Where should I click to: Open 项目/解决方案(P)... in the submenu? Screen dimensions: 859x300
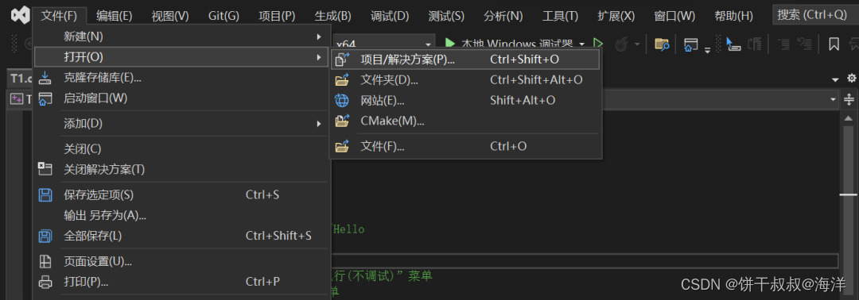point(465,59)
